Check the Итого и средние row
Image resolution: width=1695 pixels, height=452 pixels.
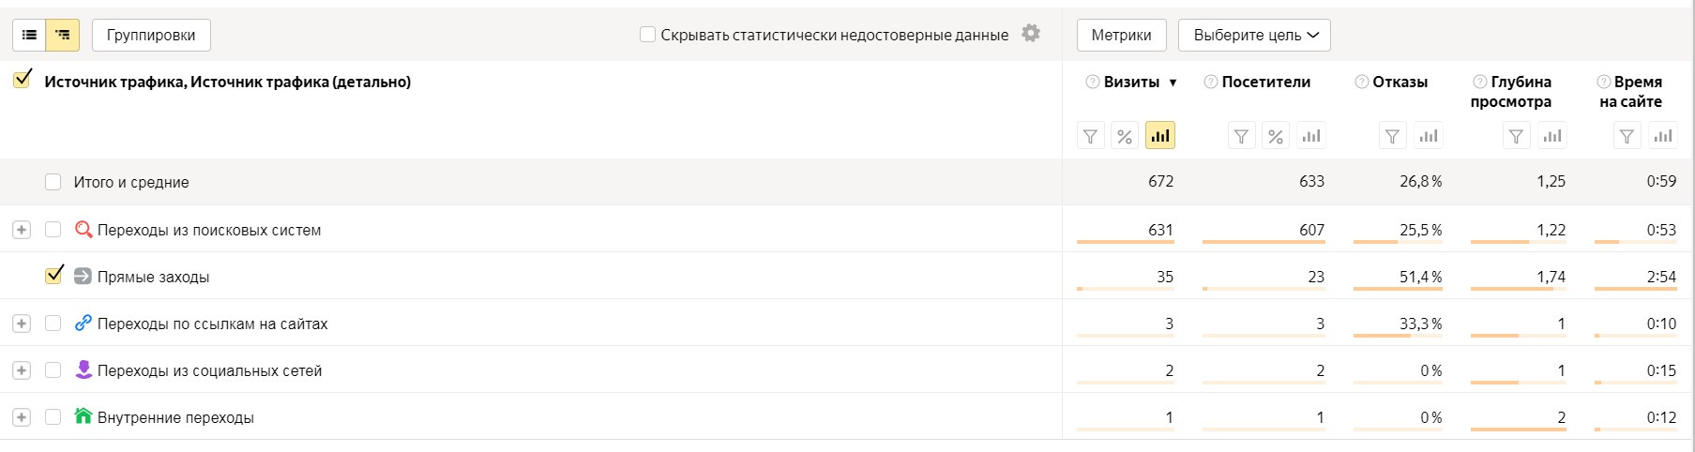53,182
